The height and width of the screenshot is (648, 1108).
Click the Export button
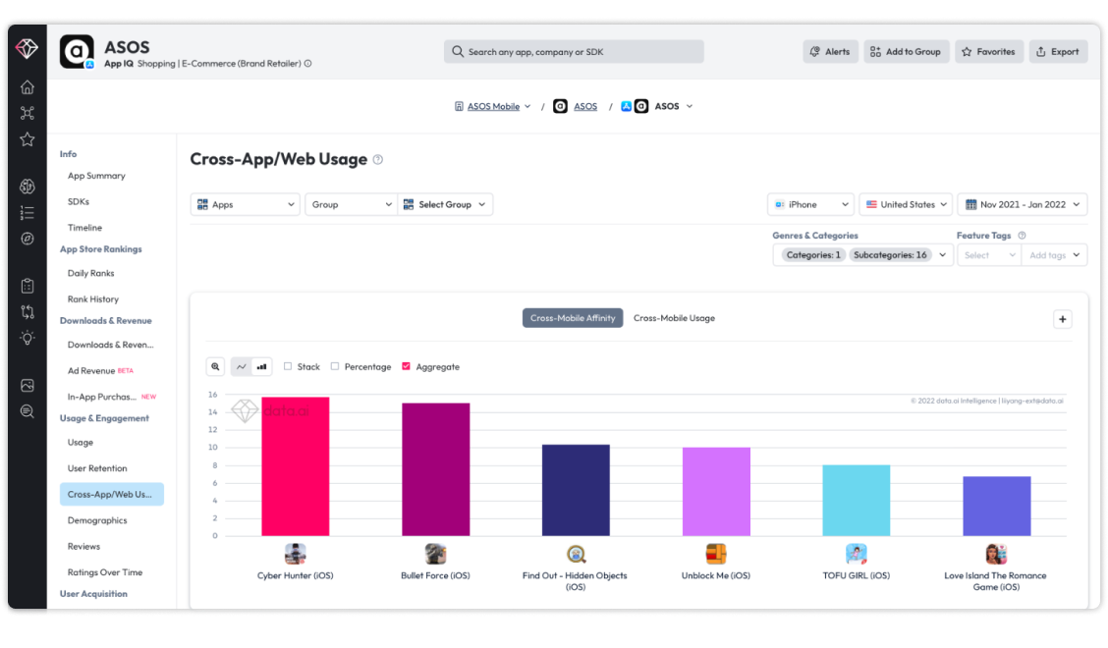click(x=1058, y=52)
